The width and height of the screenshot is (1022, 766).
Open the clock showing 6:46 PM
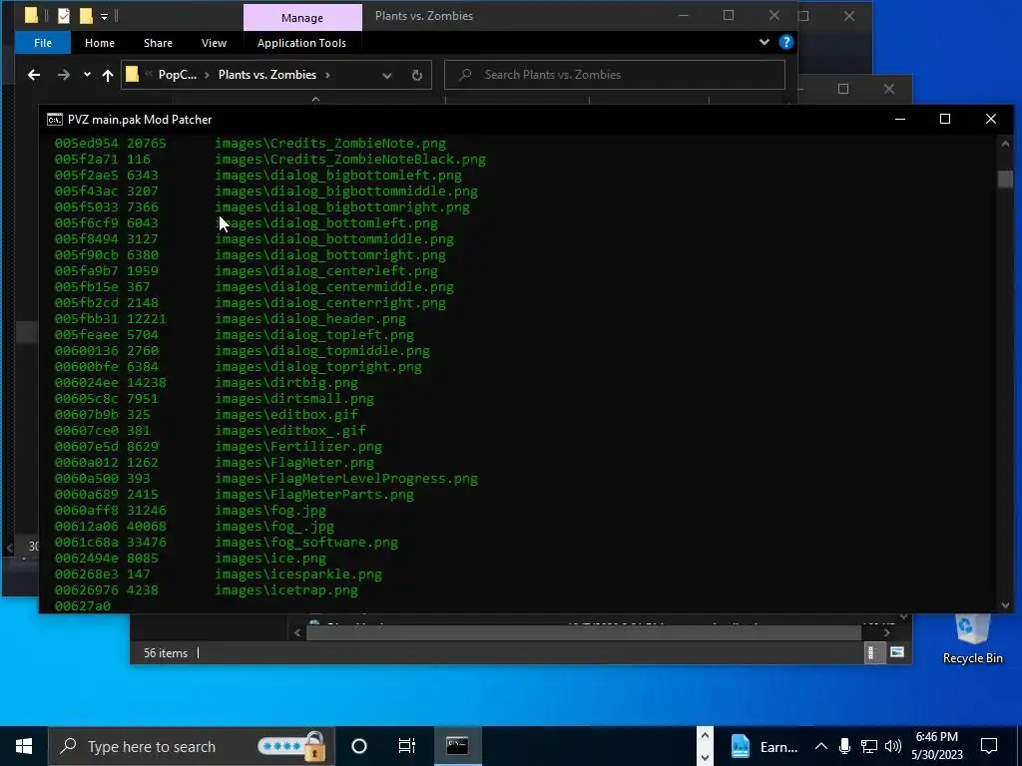coord(936,746)
